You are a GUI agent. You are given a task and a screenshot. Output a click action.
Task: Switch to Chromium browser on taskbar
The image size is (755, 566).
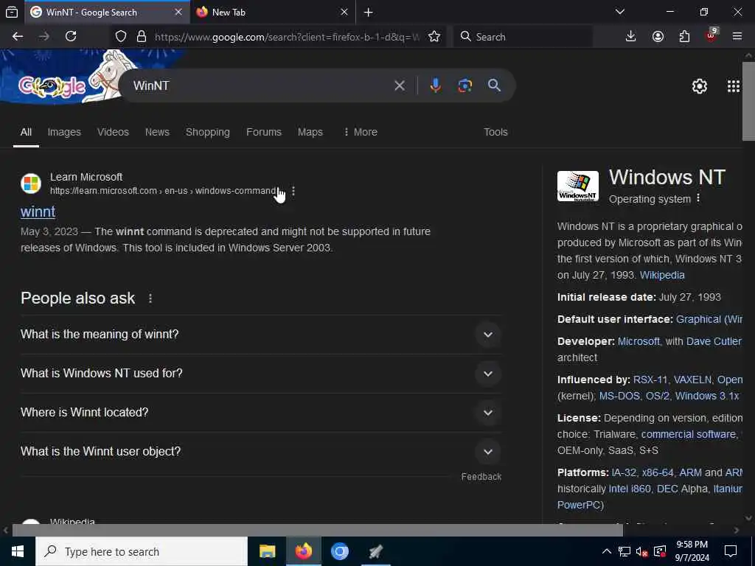pyautogui.click(x=339, y=551)
